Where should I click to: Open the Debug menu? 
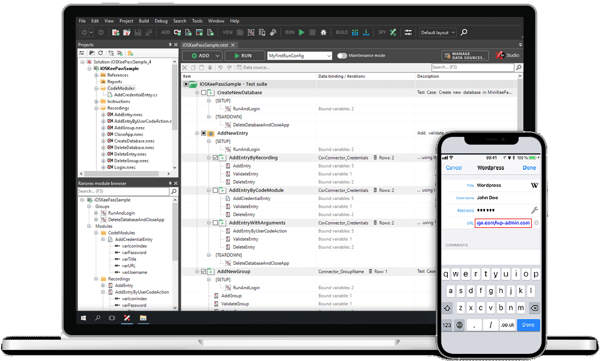tap(161, 21)
